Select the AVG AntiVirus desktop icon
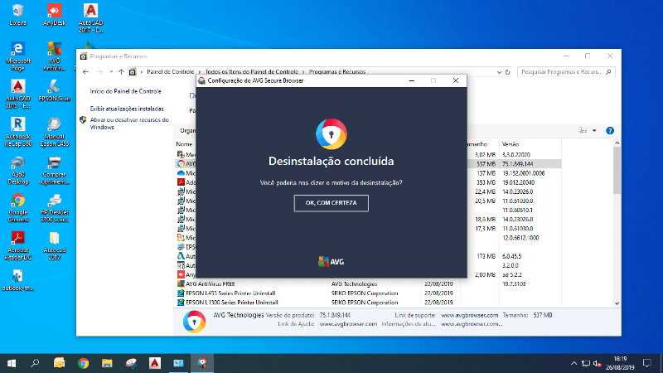 pos(54,56)
